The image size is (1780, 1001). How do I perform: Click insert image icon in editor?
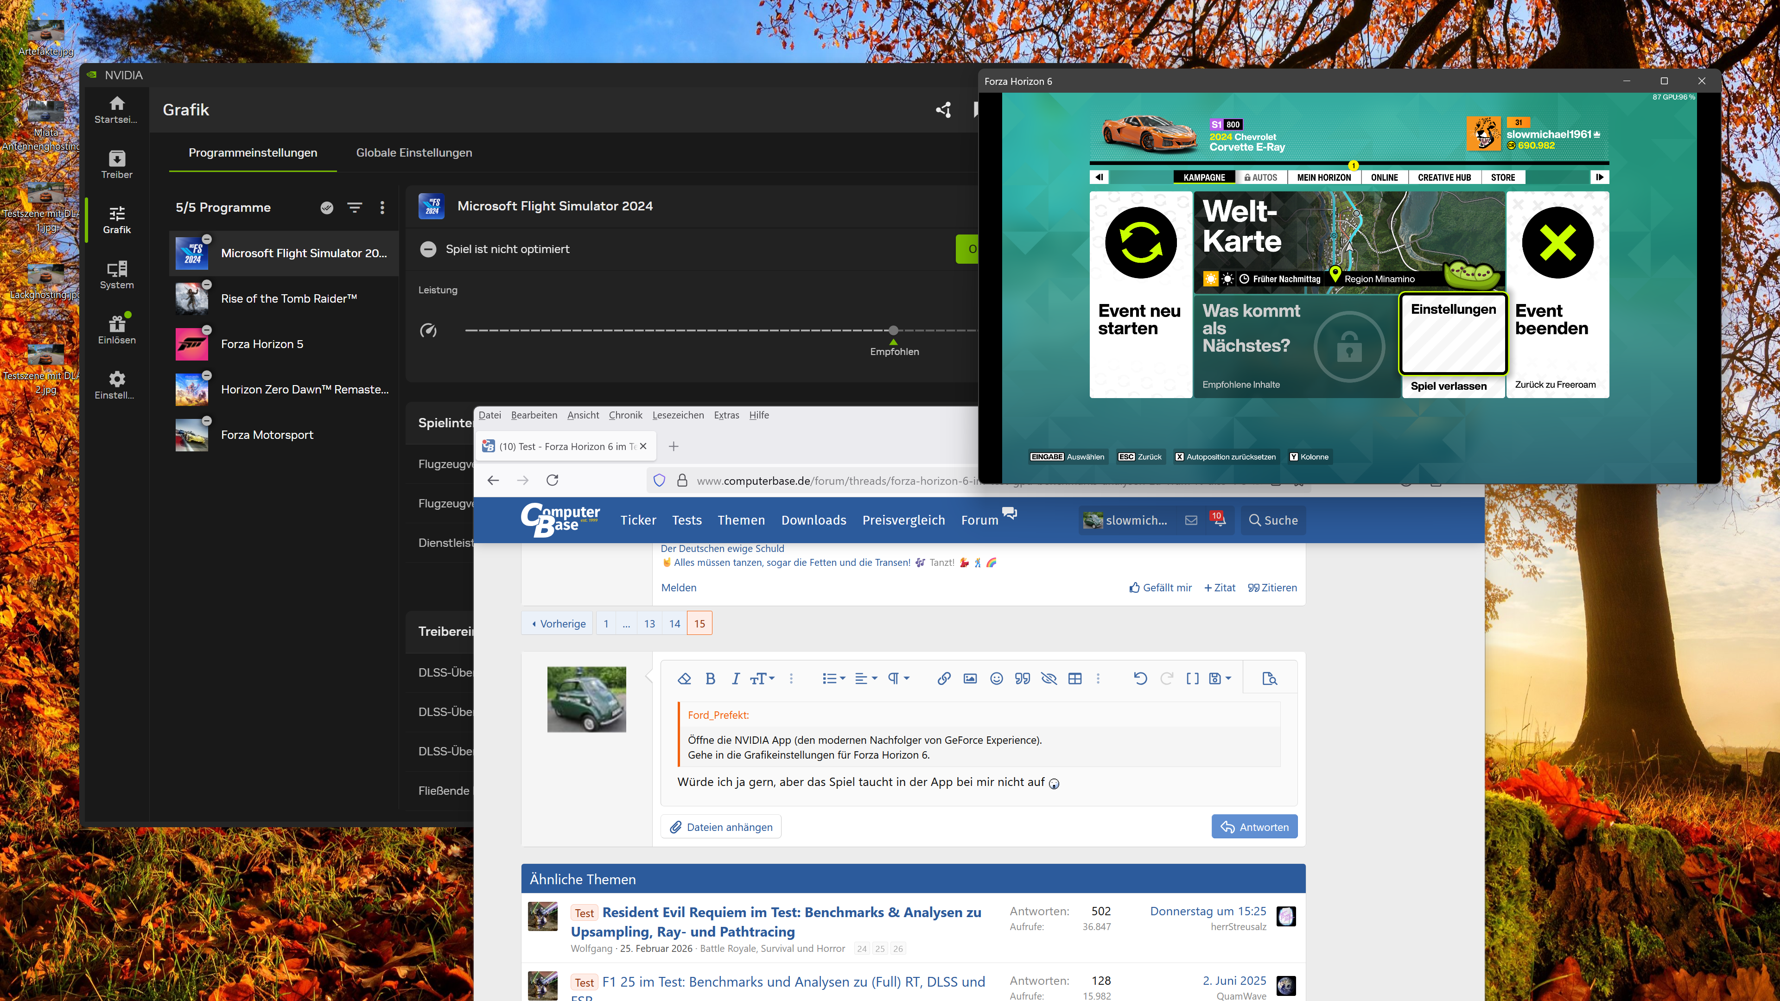click(970, 678)
